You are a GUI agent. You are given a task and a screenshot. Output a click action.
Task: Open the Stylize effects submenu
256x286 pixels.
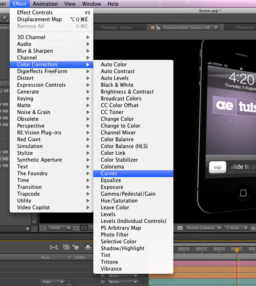[52, 153]
